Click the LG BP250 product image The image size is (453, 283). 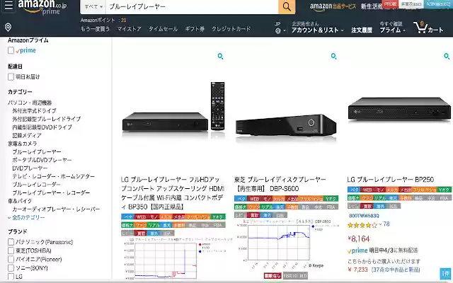399,108
